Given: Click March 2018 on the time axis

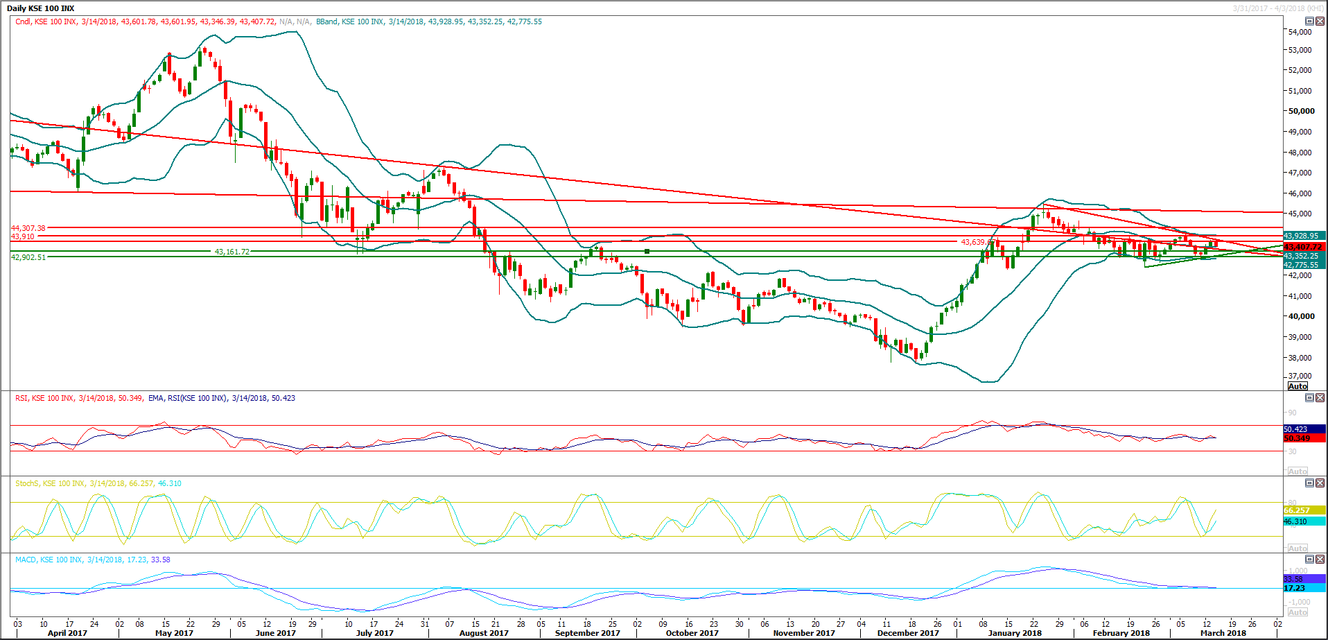Looking at the screenshot, I should click(1223, 633).
